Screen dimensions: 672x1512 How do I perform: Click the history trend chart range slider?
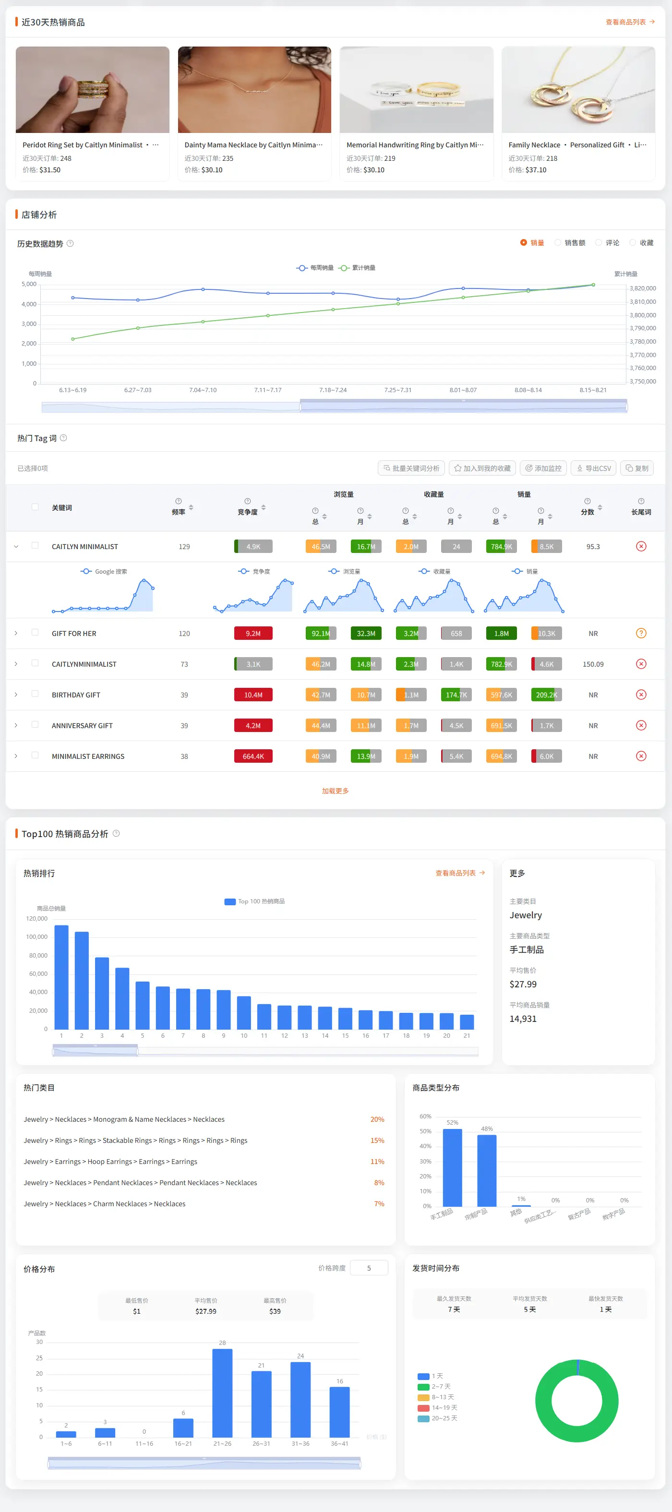point(335,406)
